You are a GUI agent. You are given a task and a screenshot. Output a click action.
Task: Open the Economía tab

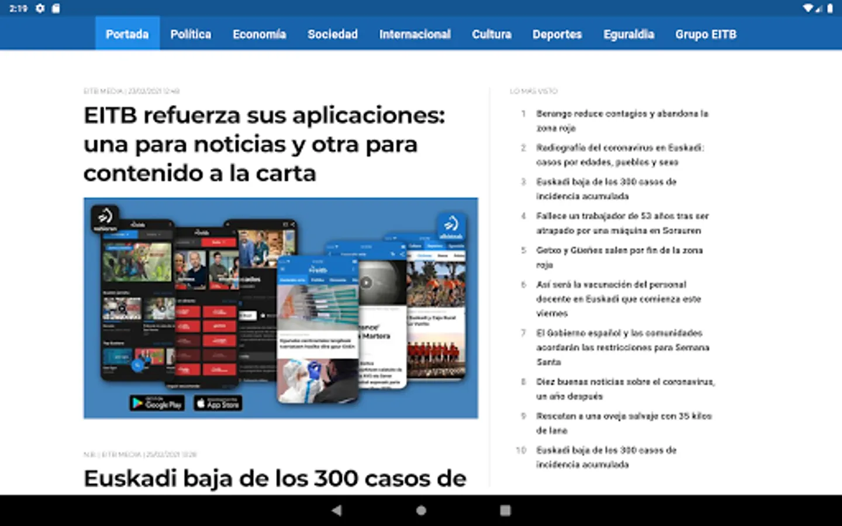[x=259, y=34]
